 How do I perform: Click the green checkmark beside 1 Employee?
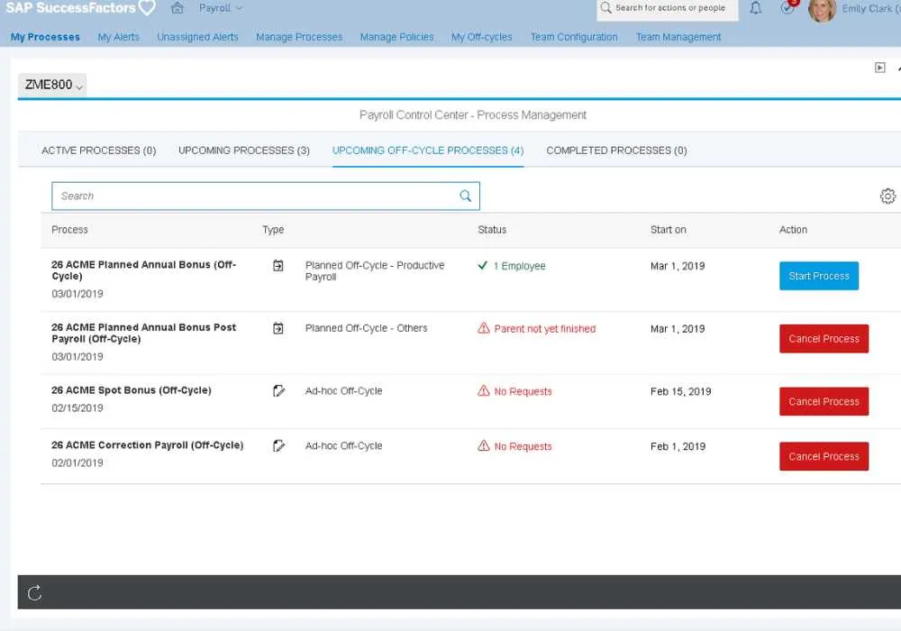click(483, 266)
